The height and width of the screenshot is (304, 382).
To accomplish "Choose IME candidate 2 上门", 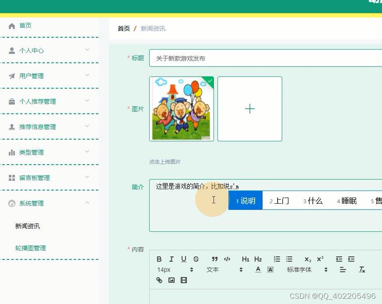I will [279, 201].
